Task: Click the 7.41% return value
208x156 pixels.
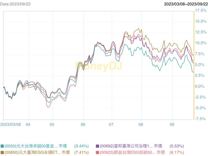Action: 81,152
